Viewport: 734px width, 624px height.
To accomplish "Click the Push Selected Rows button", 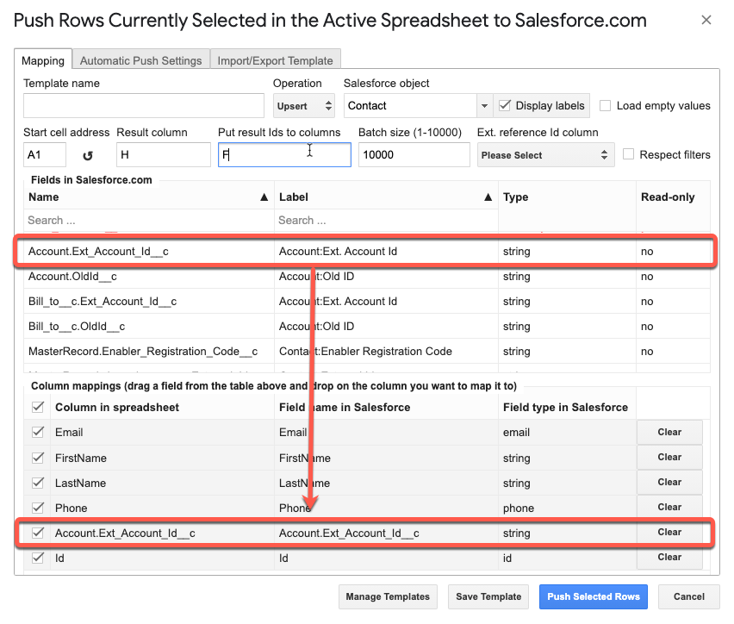I will pyautogui.click(x=593, y=596).
